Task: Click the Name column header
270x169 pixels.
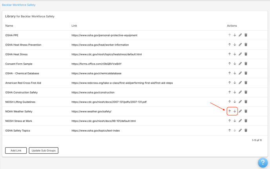Action: pyautogui.click(x=9, y=26)
